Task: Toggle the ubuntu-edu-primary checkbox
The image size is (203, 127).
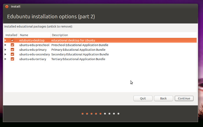Action: point(12,50)
